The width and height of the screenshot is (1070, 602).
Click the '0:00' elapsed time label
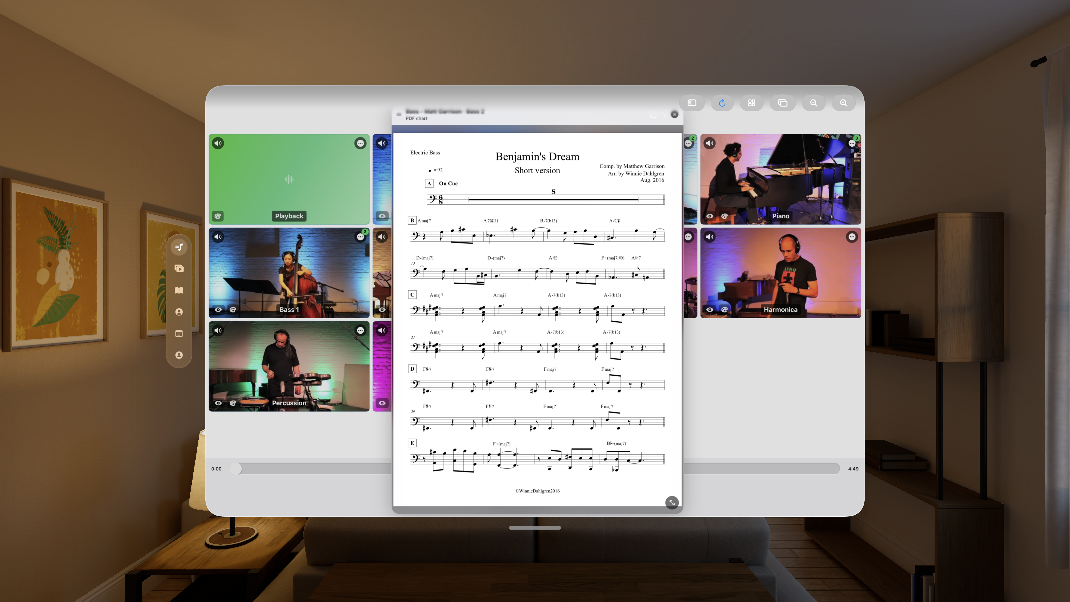pos(216,469)
